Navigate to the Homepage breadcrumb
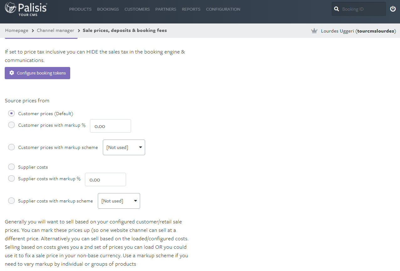400x271 pixels. 17,30
